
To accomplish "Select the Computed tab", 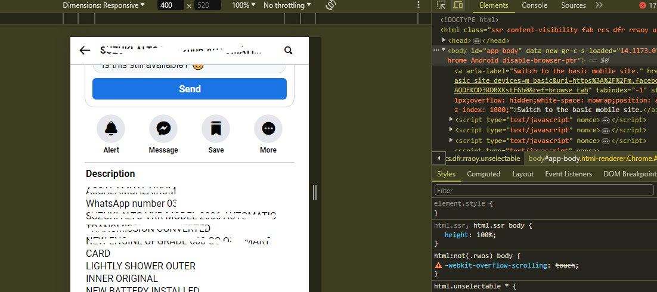I will 484,174.
